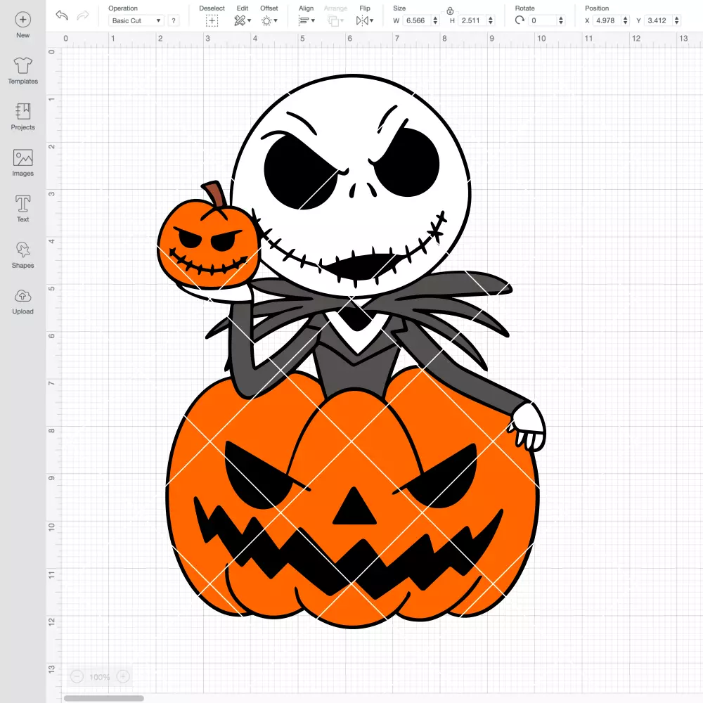Adjust the Rotate stepper arrows
Viewport: 703px width, 703px height.
point(561,20)
